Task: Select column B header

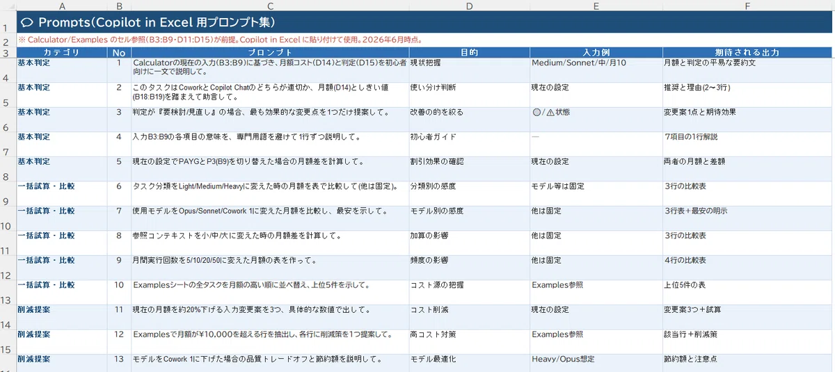Action: 120,6
